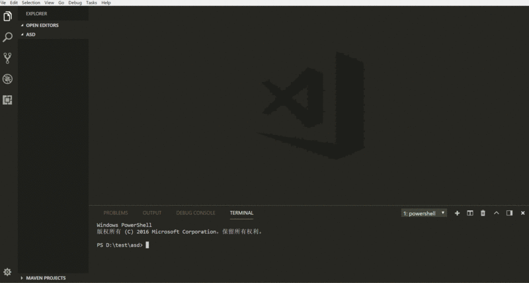Switch to the OUTPUT tab
Screen dimensions: 529x283
(152, 213)
